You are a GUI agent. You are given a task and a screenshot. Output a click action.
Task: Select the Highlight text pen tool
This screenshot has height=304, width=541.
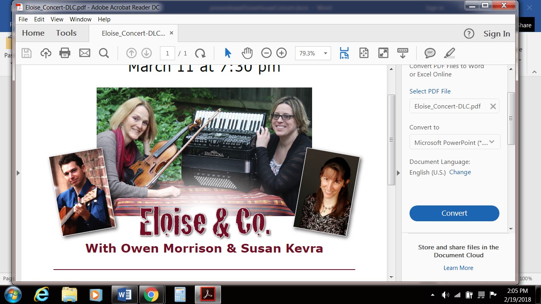tap(450, 53)
